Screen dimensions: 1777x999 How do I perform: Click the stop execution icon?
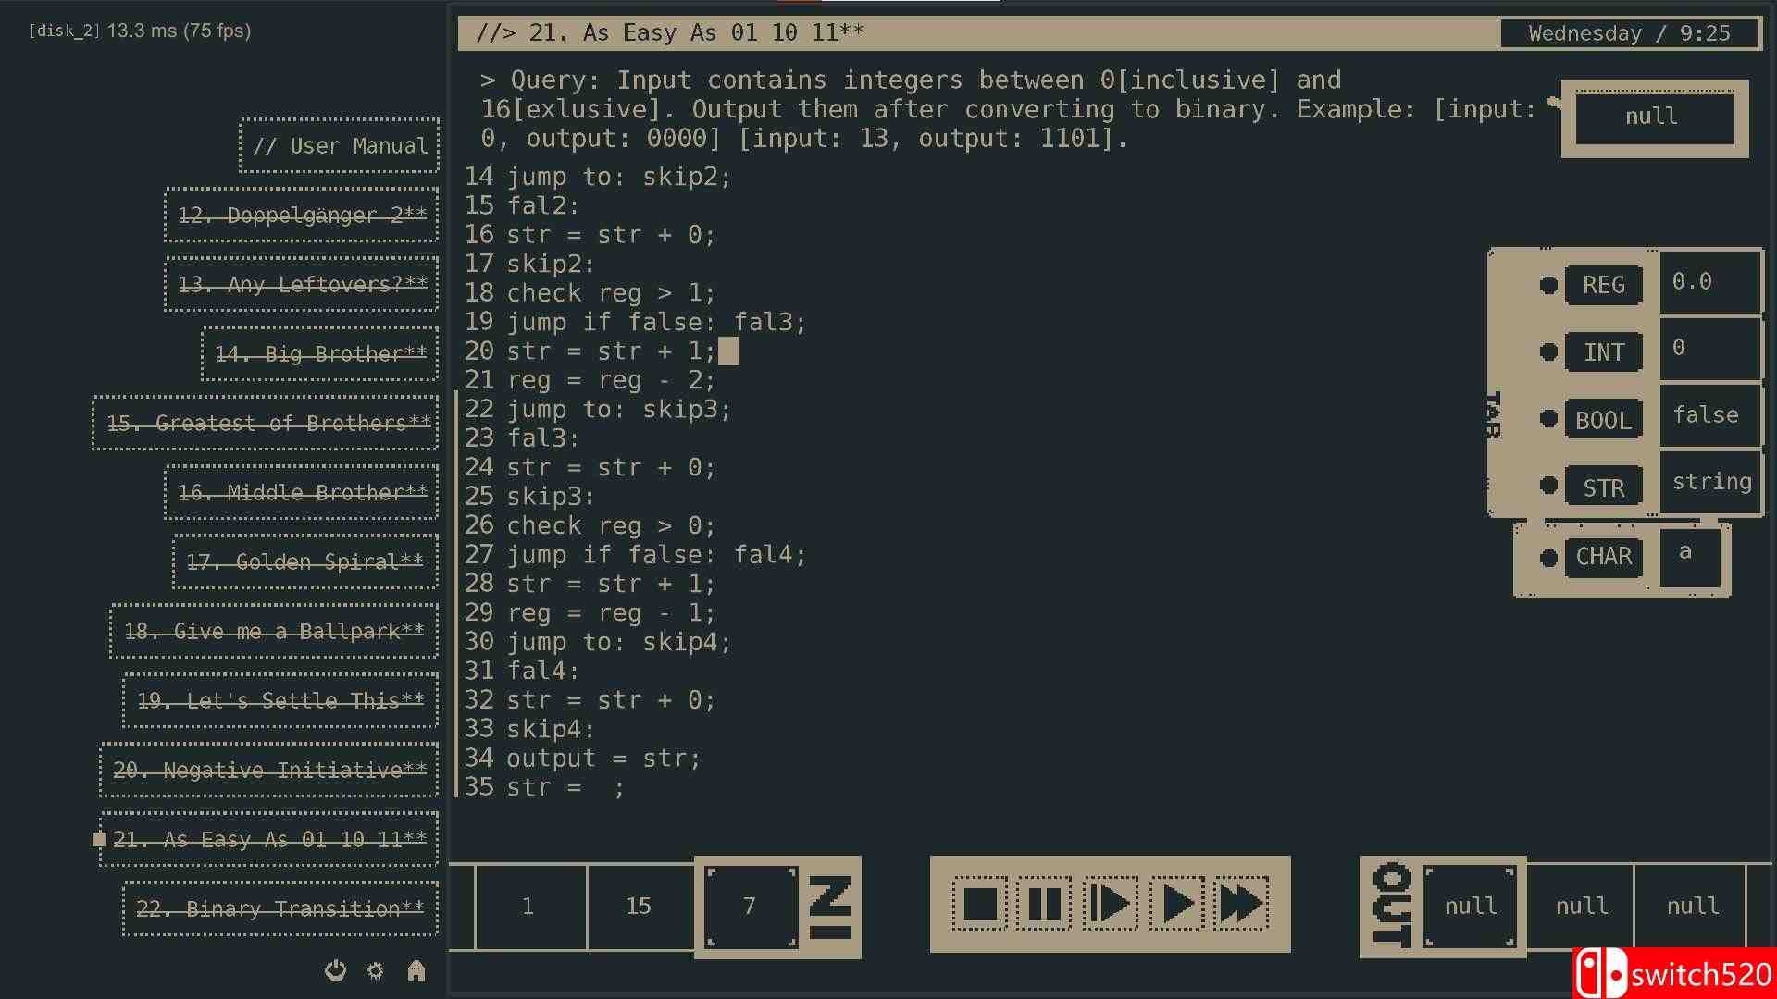pos(981,906)
